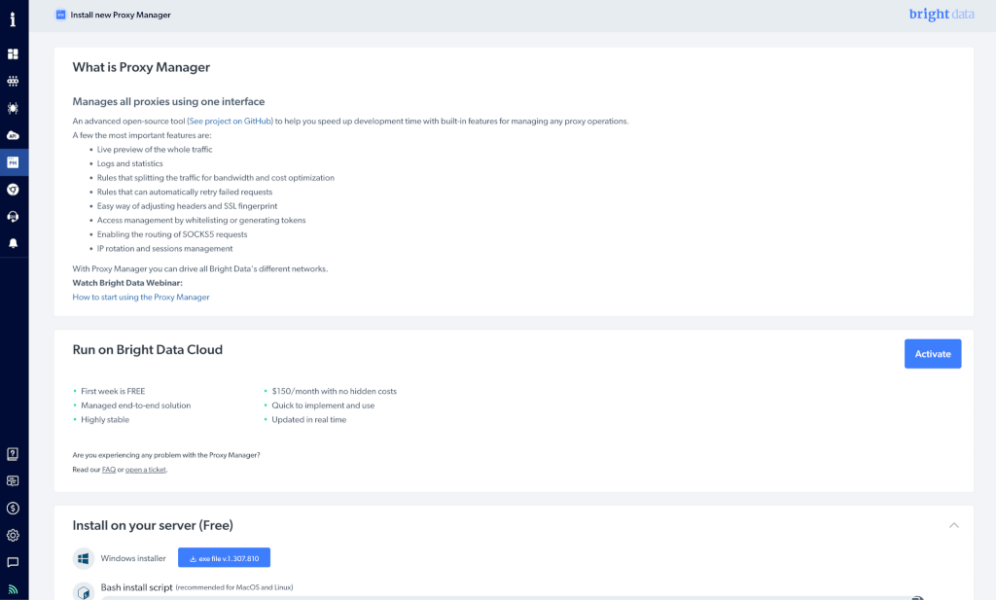996x600 pixels.
Task: Click 'Run on Bright Data Cloud' heading
Action: tap(148, 350)
